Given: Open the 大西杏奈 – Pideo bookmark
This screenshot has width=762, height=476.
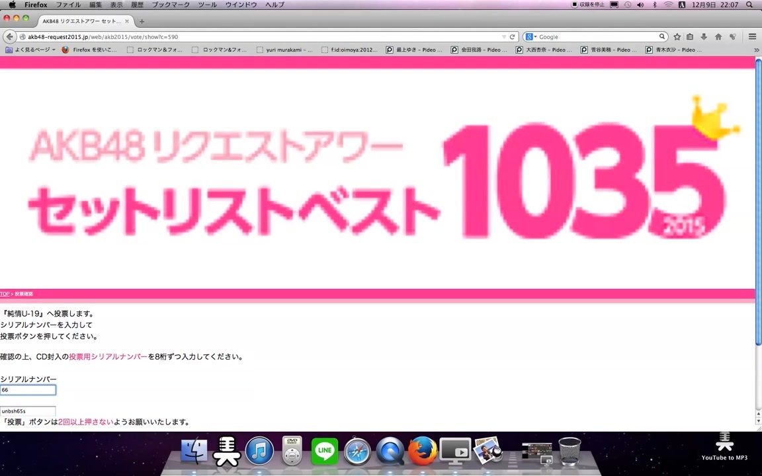Looking at the screenshot, I should [x=544, y=50].
